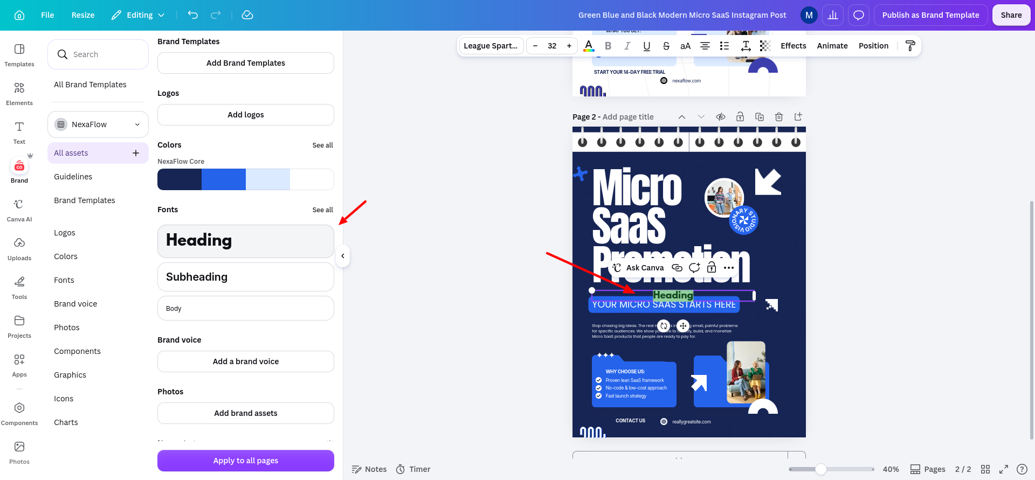Add a new page after page 2
Viewport: 1035px width, 480px height.
pos(798,117)
